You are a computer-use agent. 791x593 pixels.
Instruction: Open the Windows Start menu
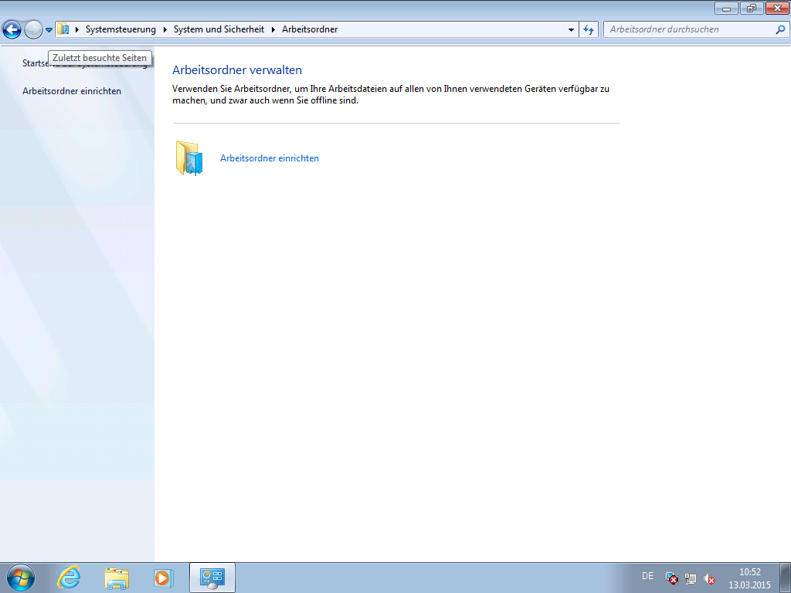point(21,578)
